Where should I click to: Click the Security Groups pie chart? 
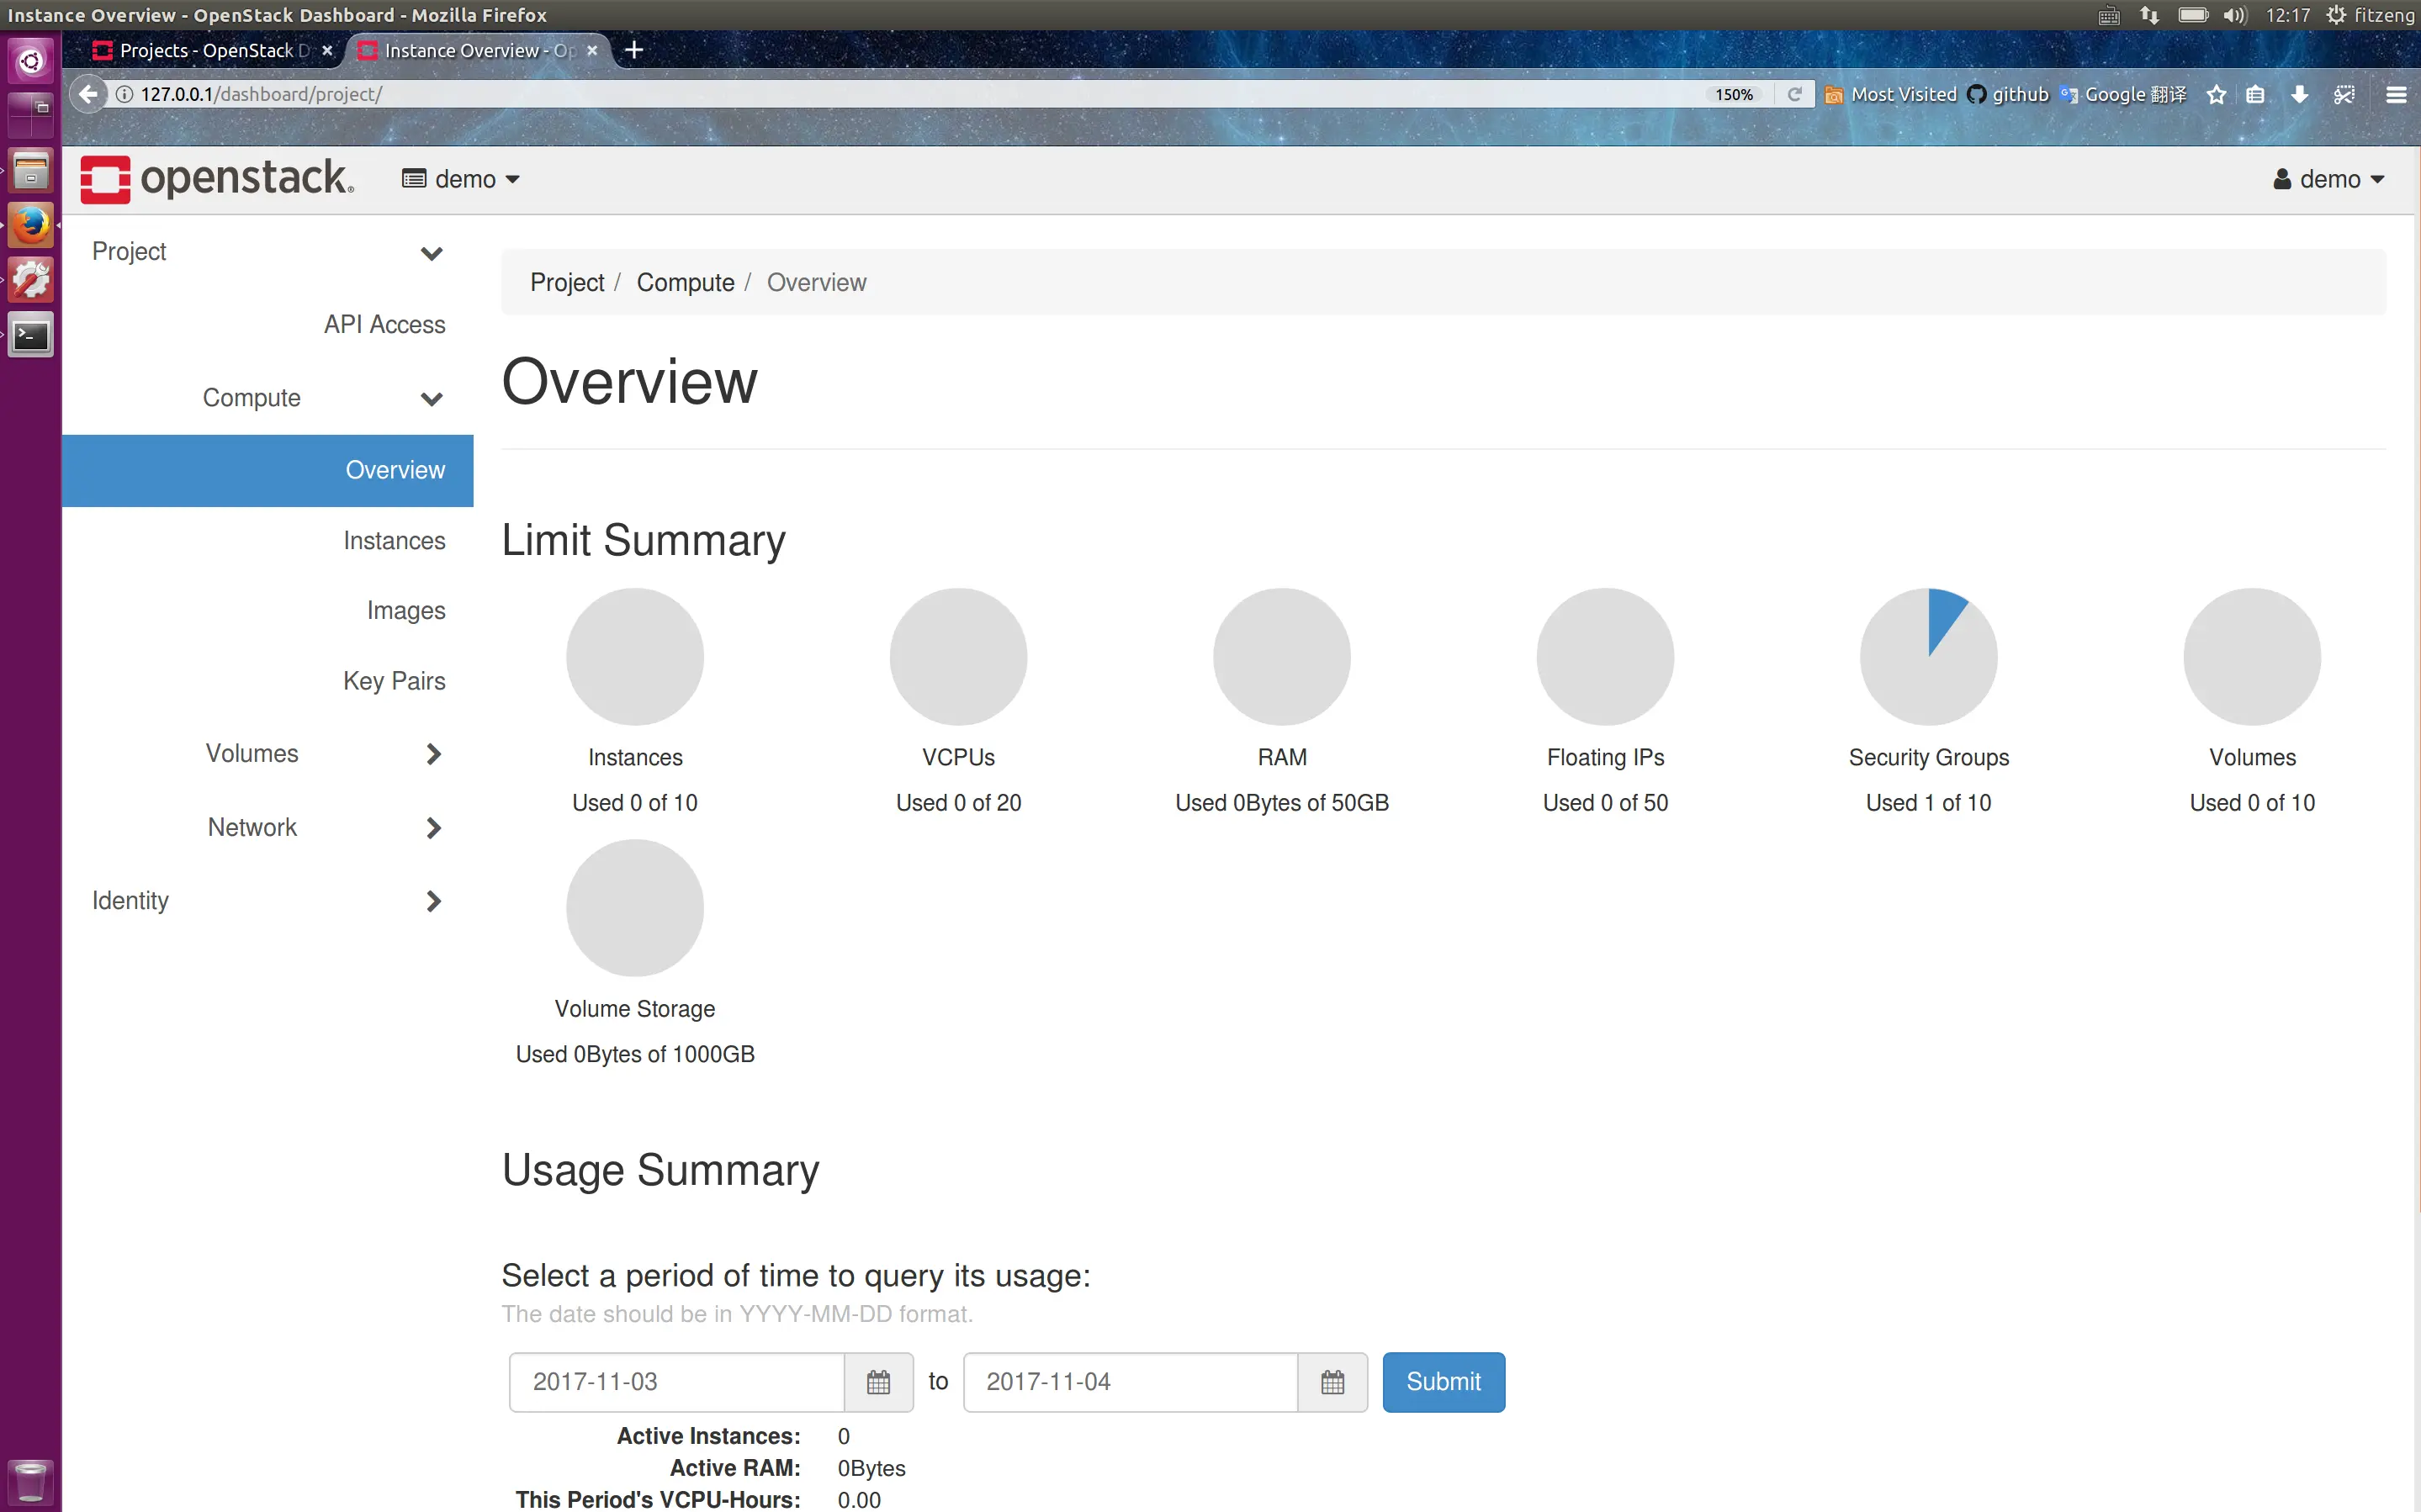coord(1928,657)
